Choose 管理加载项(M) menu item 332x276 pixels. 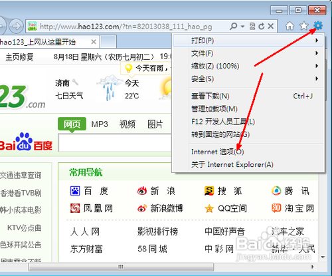248,109
